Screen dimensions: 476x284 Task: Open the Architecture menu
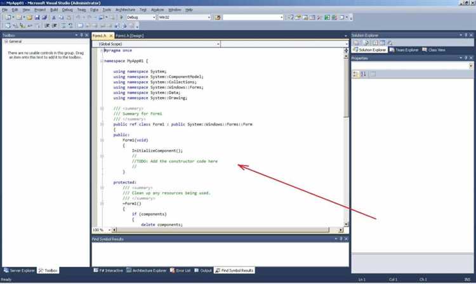(x=125, y=10)
